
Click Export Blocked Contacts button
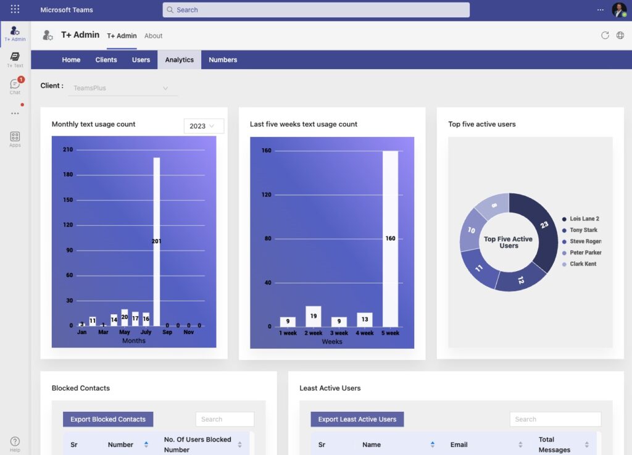(x=108, y=419)
